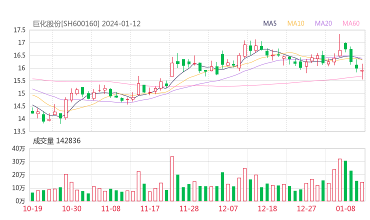Click the 12-27 date axis label
Viewport: 370px width, 220px height.
pyautogui.click(x=306, y=208)
